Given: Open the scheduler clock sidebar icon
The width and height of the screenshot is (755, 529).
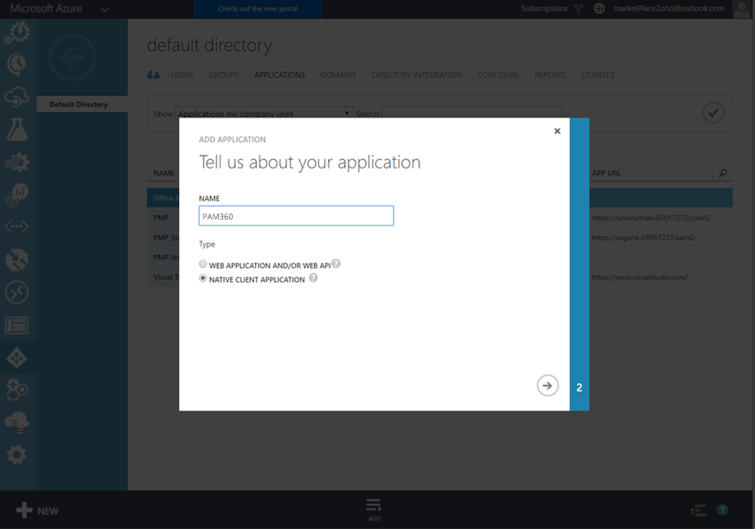Looking at the screenshot, I should [16, 64].
